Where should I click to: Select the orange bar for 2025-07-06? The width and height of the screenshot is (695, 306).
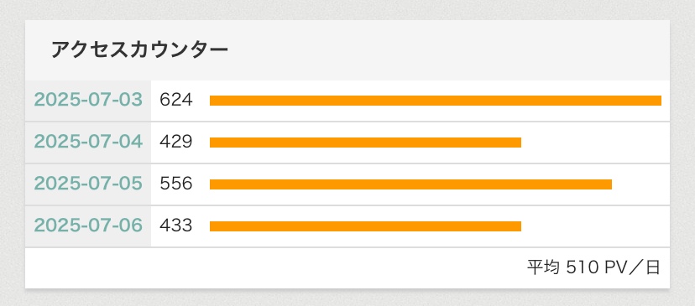365,226
